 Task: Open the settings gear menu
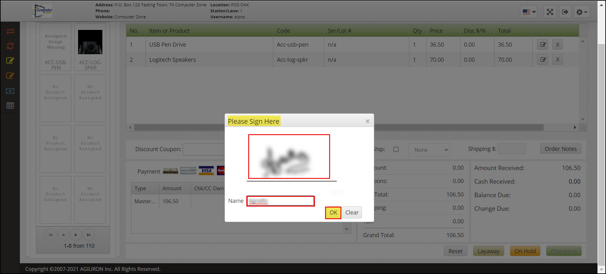click(x=581, y=12)
